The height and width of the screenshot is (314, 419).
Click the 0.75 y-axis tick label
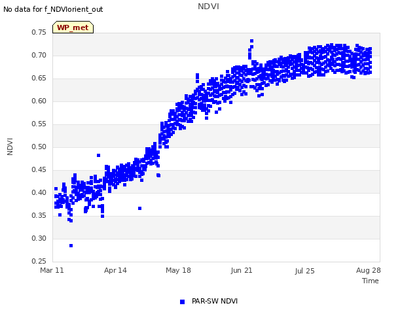[x=39, y=32]
